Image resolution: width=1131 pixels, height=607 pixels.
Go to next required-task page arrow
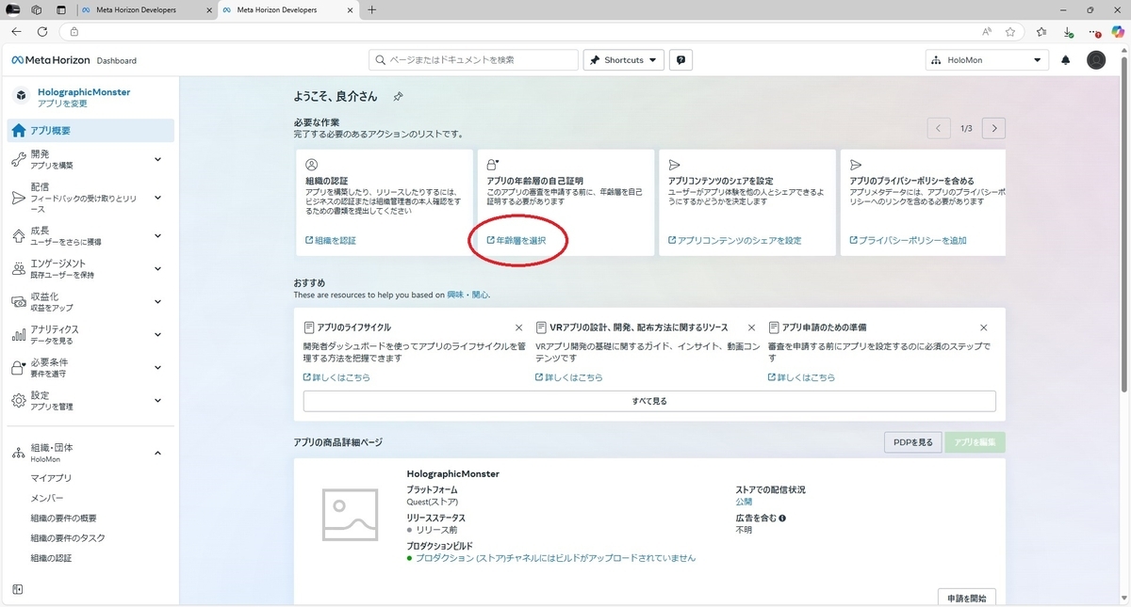pos(993,128)
